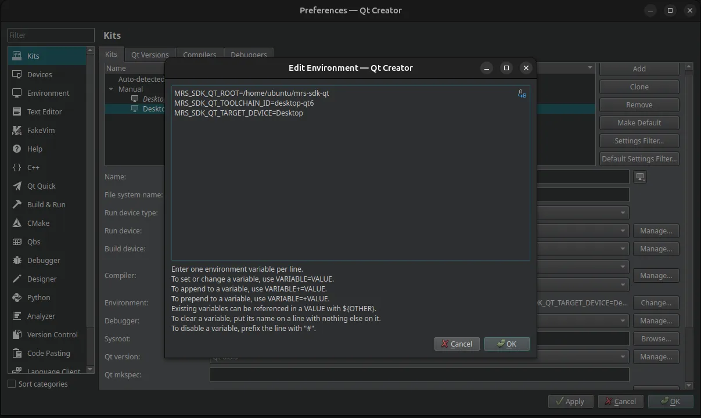This screenshot has height=418, width=701.
Task: Select the Auto-detected tree item
Action: click(141, 79)
